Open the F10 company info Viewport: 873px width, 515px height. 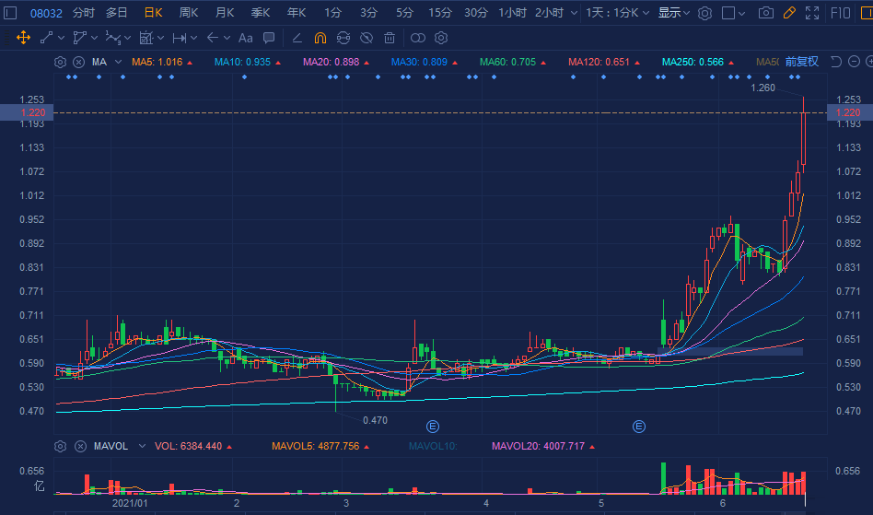pos(840,12)
